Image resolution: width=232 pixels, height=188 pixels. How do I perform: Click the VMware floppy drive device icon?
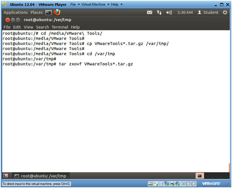coord(161,184)
